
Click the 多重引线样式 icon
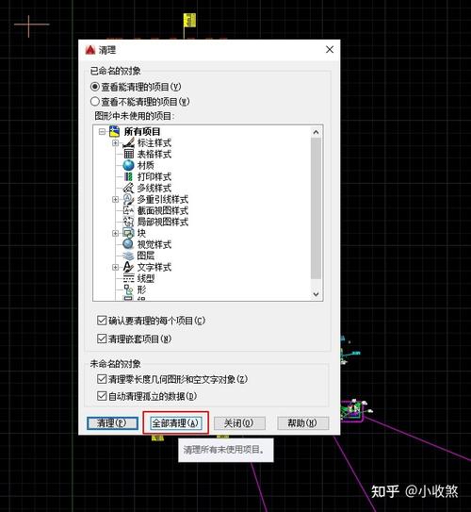[128, 199]
